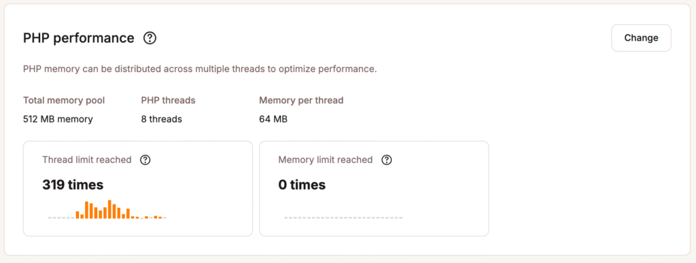Click the 0 times value

pos(302,185)
